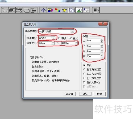Cancel the dialog with 取消 button
The image size is (133, 119).
[99, 94]
